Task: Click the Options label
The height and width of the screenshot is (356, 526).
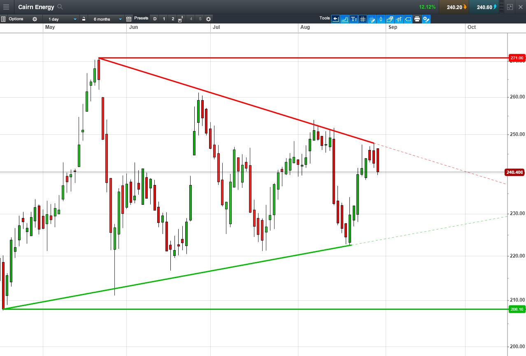Action: [x=16, y=19]
